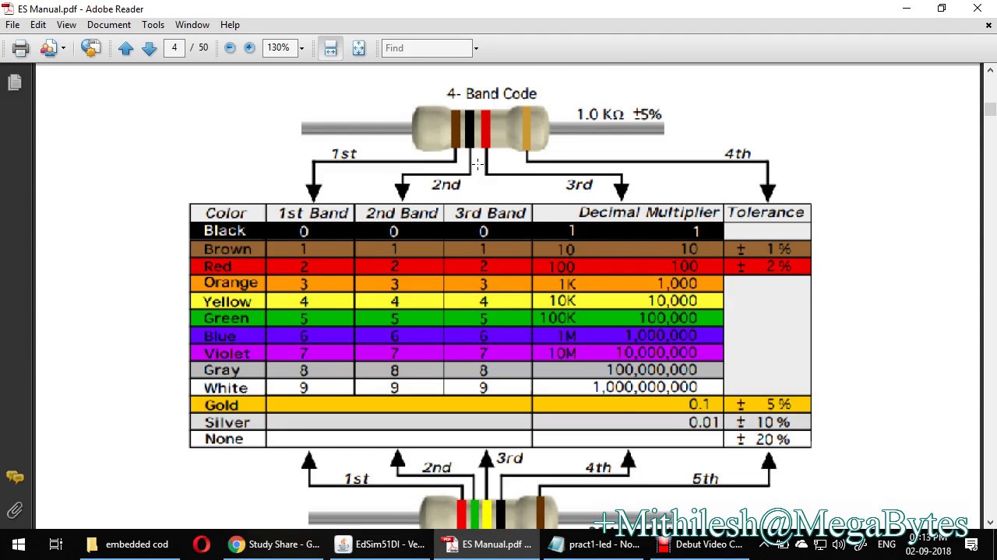Open the File menu
Screen dimensions: 997x560
[12, 25]
